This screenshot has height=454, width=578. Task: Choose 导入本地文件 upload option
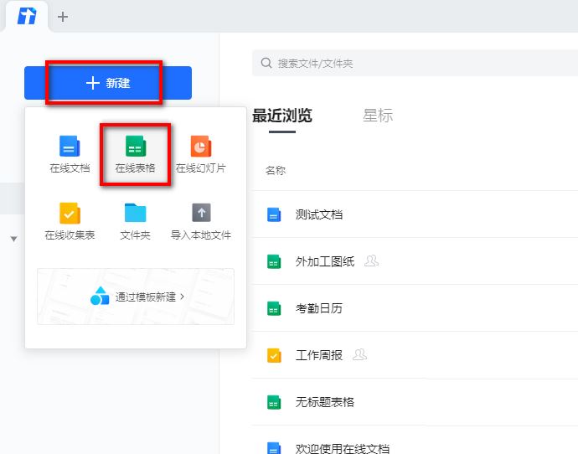201,221
